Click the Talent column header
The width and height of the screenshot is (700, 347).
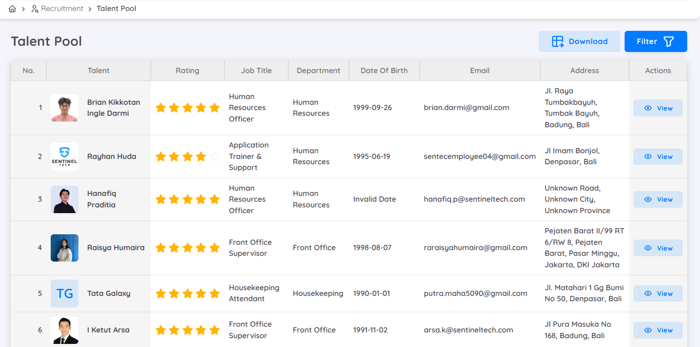98,70
